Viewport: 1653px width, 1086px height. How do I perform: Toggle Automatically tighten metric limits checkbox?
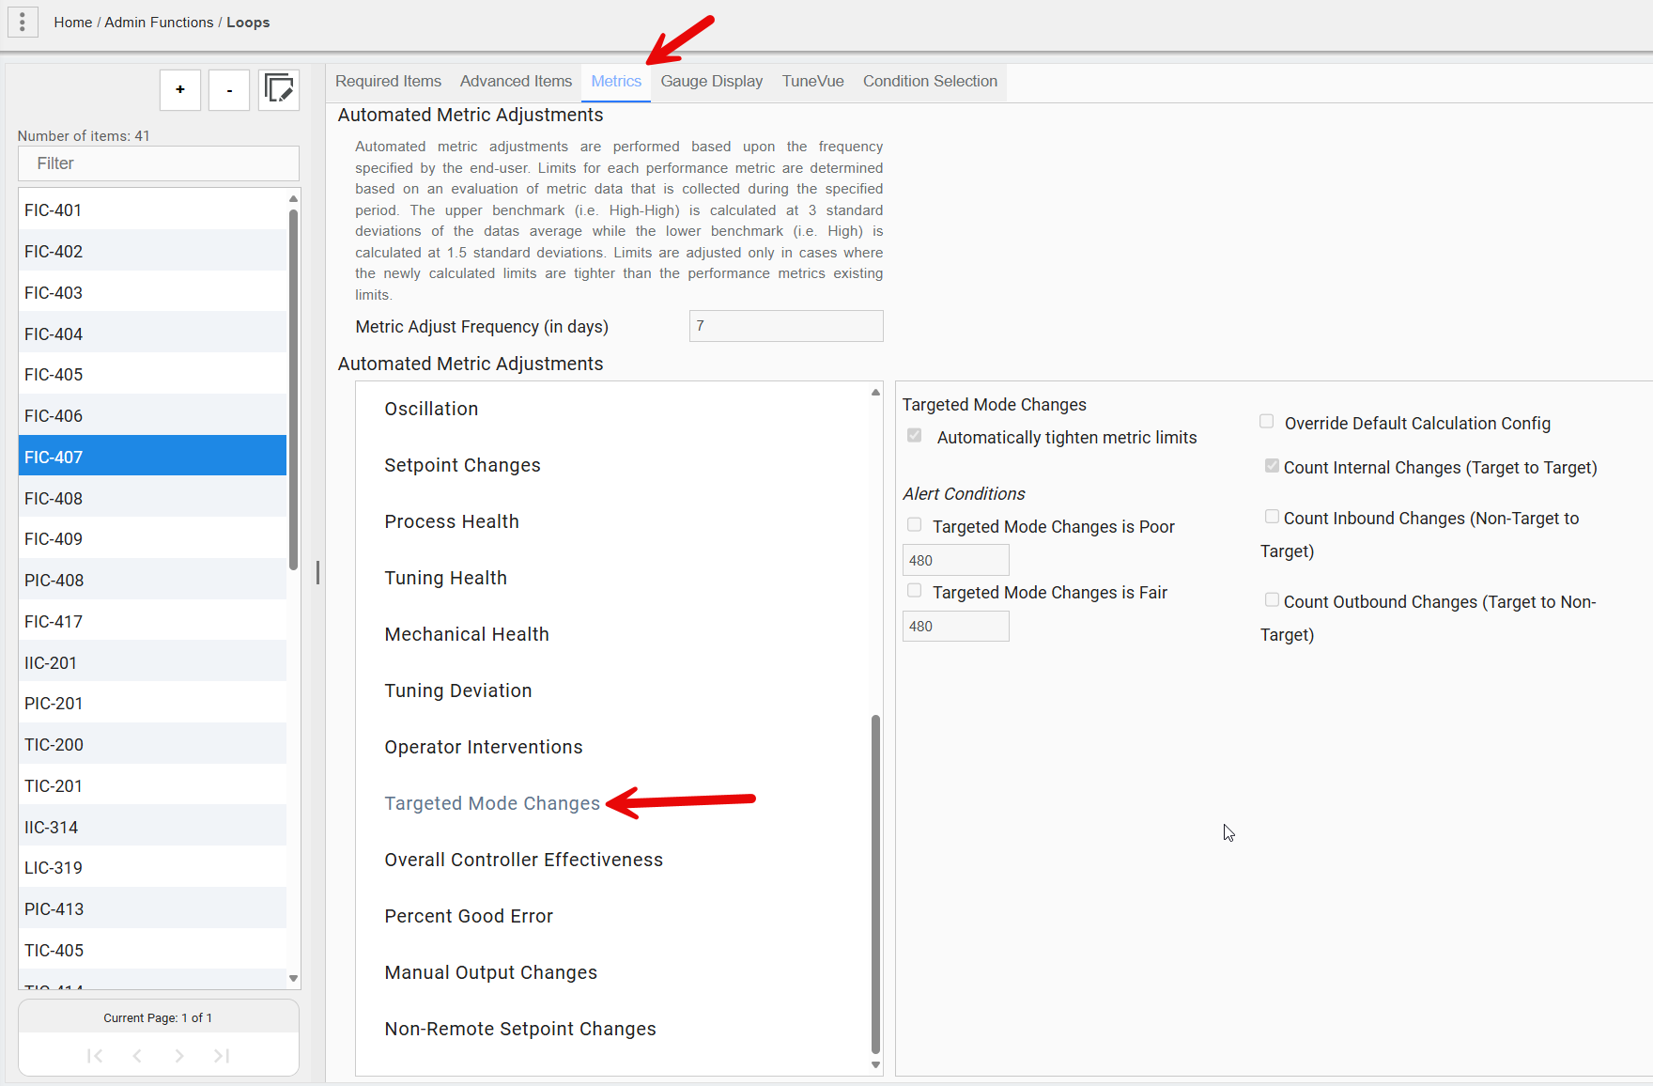914,436
